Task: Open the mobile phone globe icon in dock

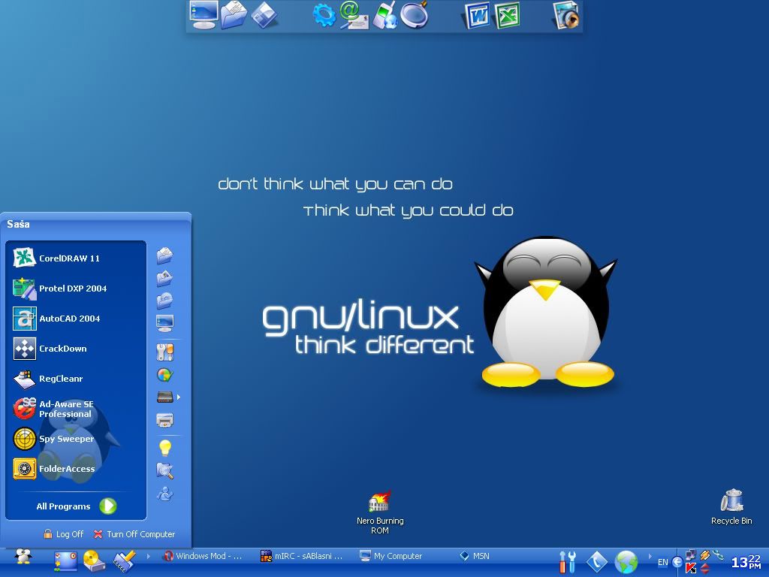Action: (x=384, y=15)
